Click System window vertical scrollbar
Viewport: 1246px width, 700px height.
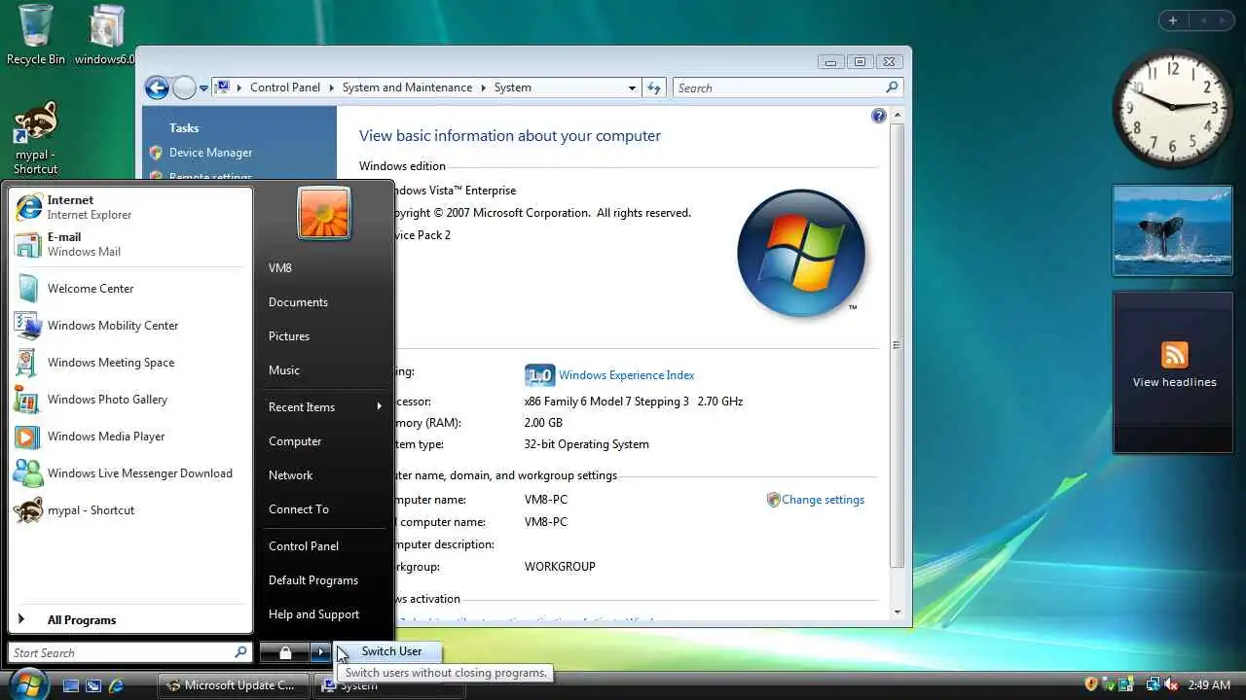(897, 344)
